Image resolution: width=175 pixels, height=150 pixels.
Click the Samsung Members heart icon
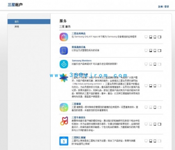64,64
